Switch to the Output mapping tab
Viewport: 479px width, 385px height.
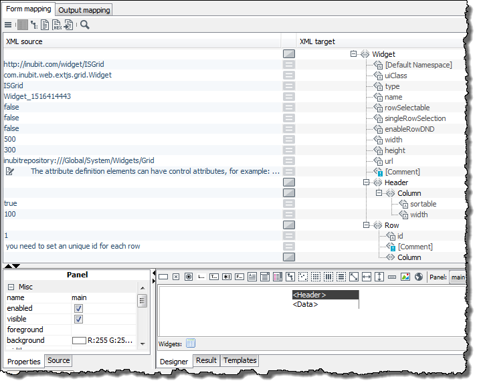(84, 10)
